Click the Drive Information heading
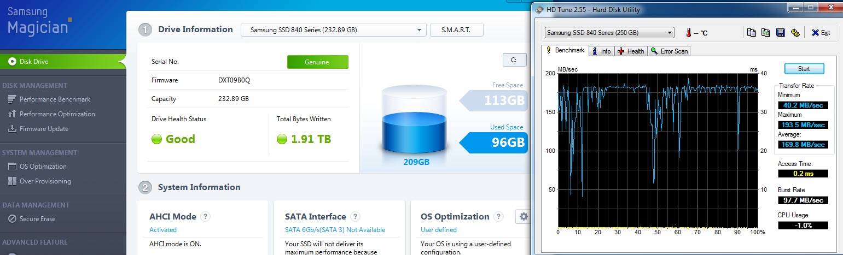 [195, 29]
